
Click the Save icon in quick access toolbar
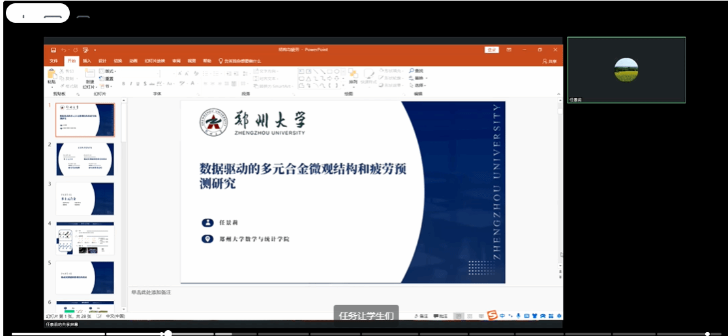[x=53, y=50]
